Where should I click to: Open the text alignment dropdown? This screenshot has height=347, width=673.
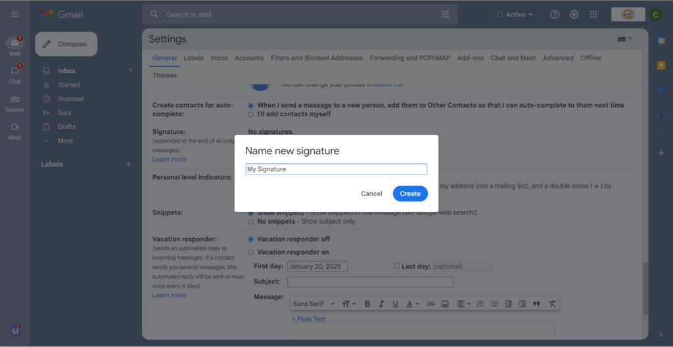tap(463, 304)
